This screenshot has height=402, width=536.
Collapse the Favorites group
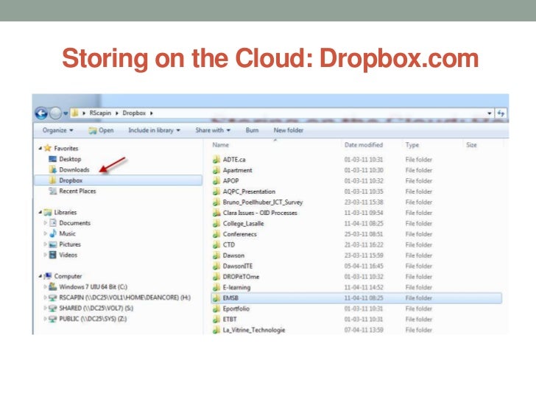(x=40, y=149)
